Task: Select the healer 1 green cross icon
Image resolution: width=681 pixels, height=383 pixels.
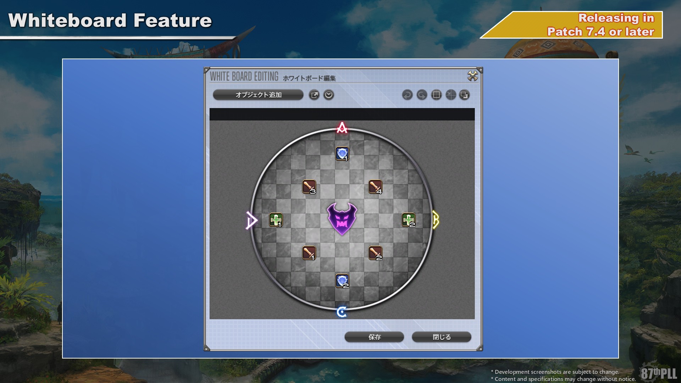Action: pos(276,220)
